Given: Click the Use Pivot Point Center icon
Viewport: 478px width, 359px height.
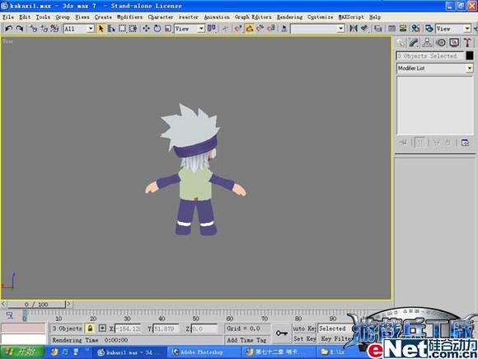Looking at the screenshot, I should [x=212, y=28].
